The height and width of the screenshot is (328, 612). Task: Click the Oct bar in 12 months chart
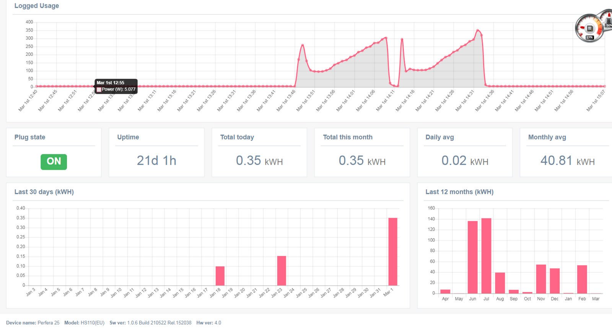coord(527,292)
